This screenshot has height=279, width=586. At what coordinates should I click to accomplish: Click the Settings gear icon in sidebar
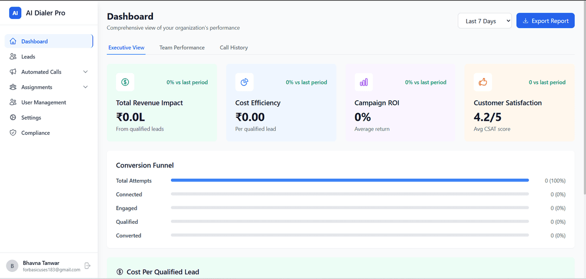click(13, 118)
